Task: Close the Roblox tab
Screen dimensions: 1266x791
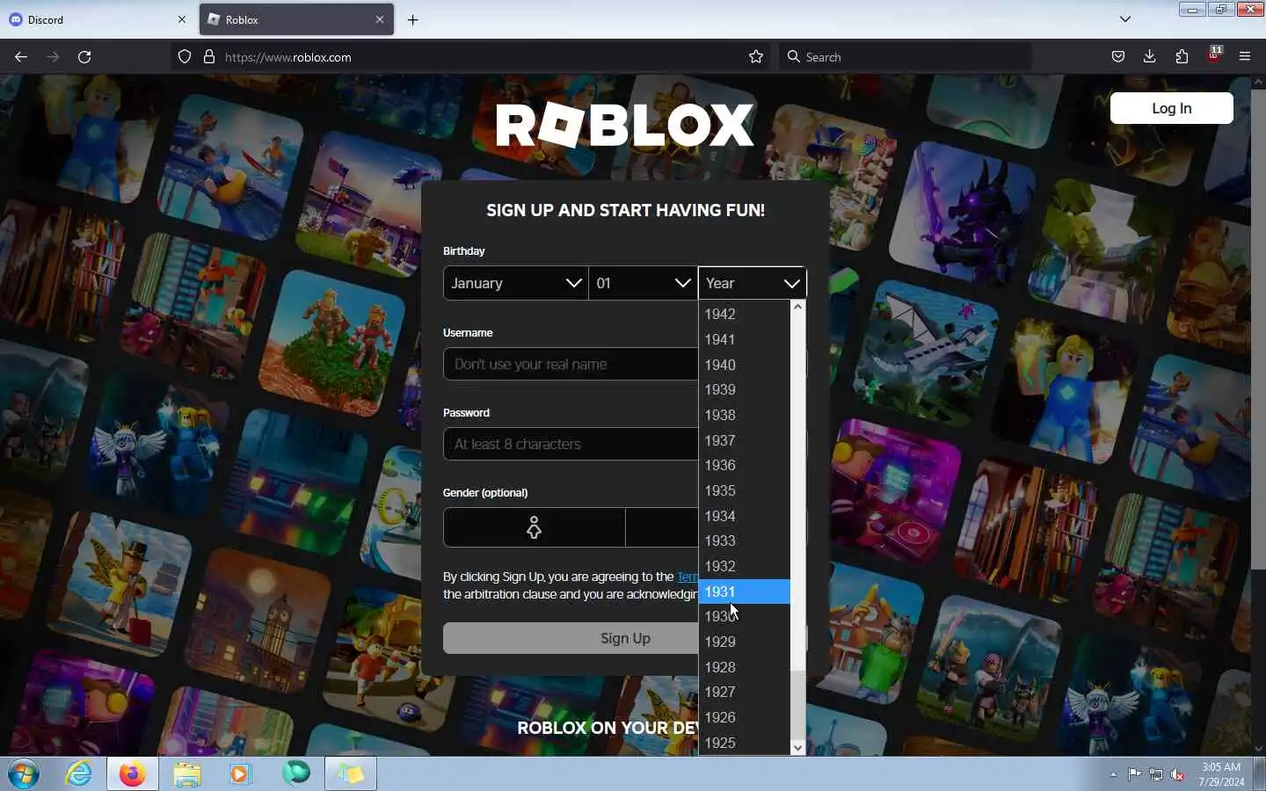Action: [x=380, y=19]
